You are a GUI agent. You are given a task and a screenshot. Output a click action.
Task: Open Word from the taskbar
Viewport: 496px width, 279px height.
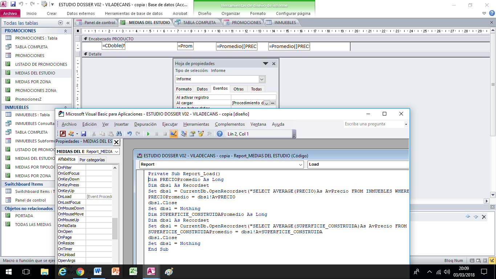(98, 271)
